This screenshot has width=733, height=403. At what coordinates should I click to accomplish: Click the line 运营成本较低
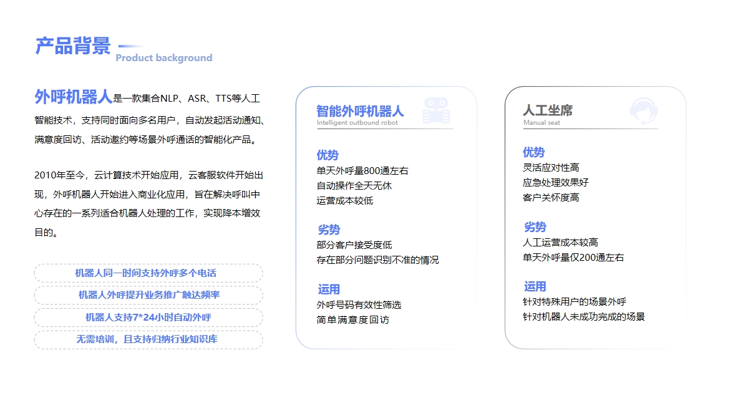344,201
